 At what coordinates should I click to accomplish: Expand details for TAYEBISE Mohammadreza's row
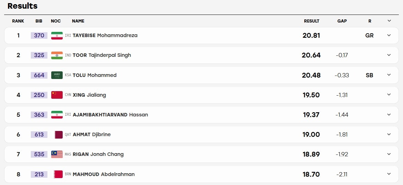click(389, 35)
